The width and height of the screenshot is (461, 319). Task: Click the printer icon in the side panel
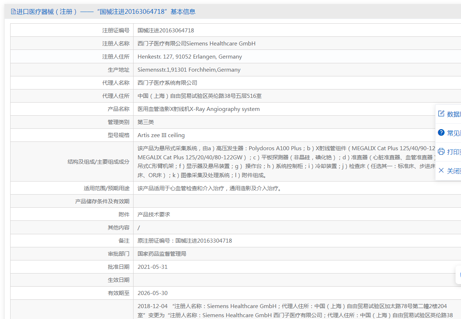441,152
